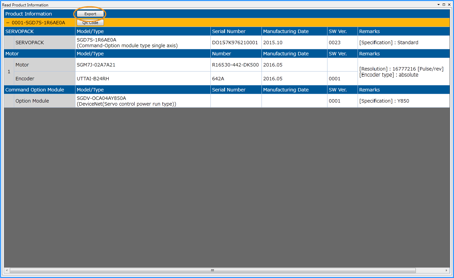Select the motor model SGM7J-02A7A21
The width and height of the screenshot is (454, 278).
tap(96, 65)
